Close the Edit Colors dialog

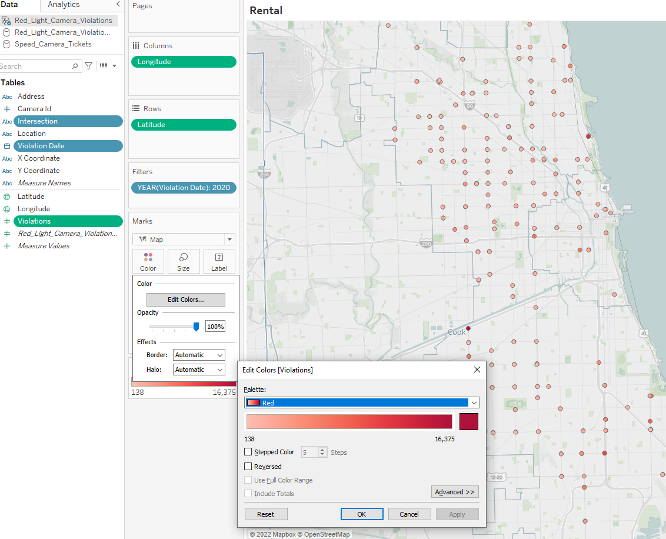[477, 370]
